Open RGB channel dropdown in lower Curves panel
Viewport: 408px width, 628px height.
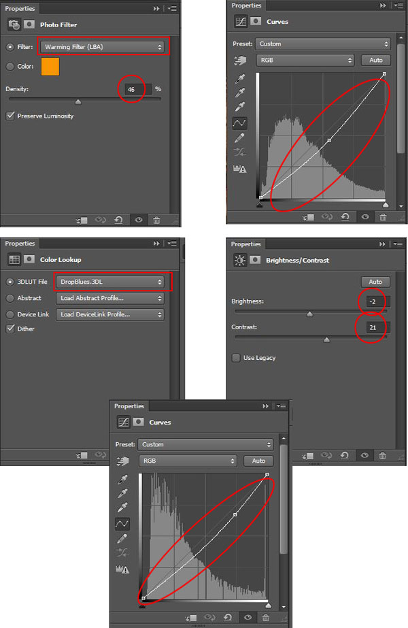point(188,461)
